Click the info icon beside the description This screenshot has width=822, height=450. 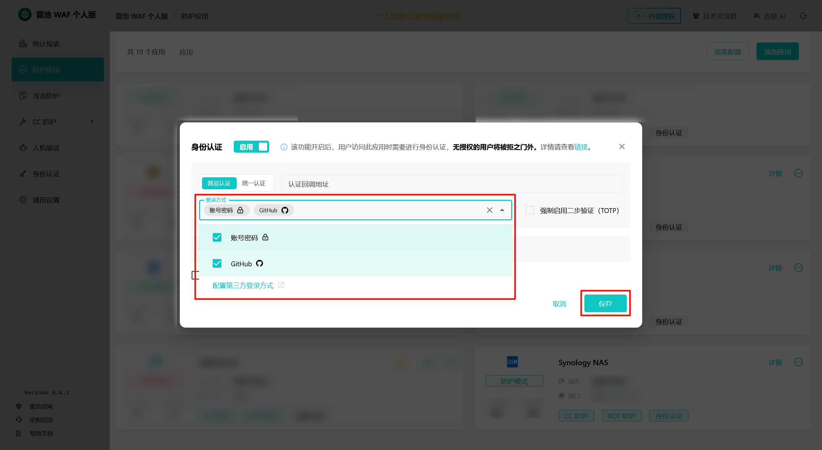(x=284, y=147)
